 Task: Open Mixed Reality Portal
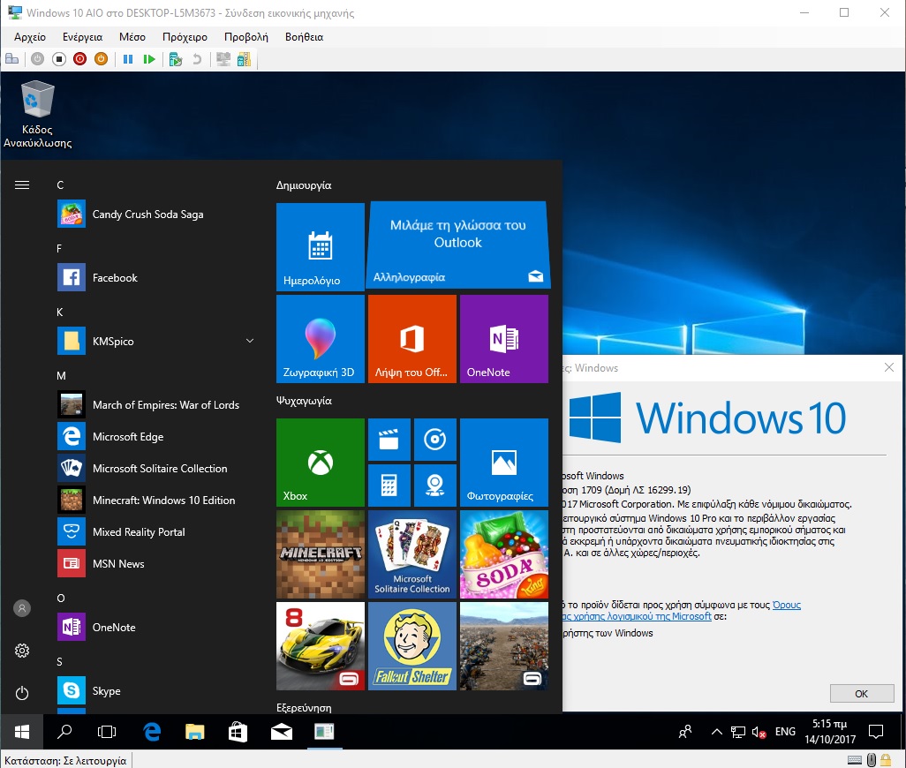[x=156, y=531]
